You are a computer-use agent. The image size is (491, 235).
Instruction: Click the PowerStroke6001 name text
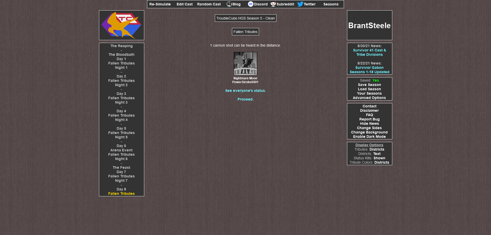point(245,82)
